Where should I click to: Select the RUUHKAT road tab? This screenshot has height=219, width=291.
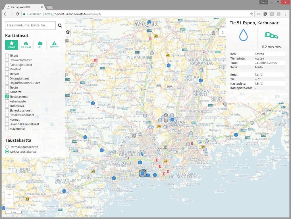tap(26, 45)
